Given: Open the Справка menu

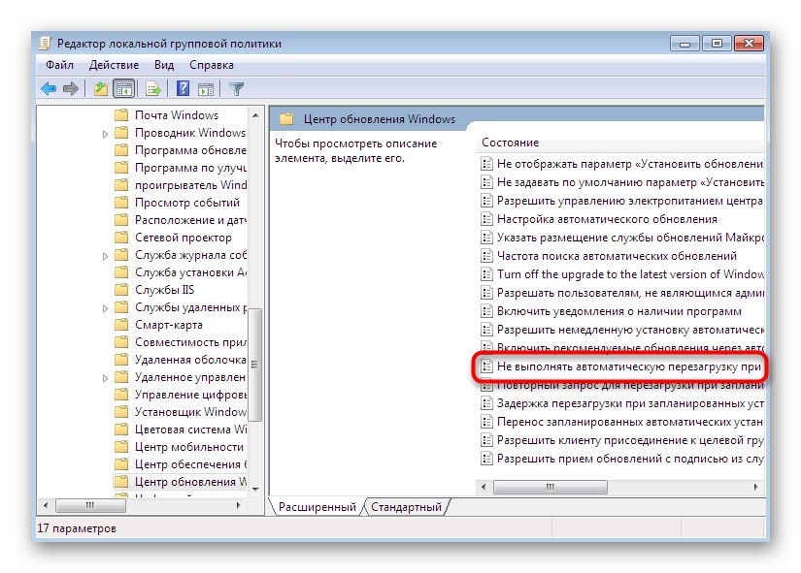Looking at the screenshot, I should point(212,65).
